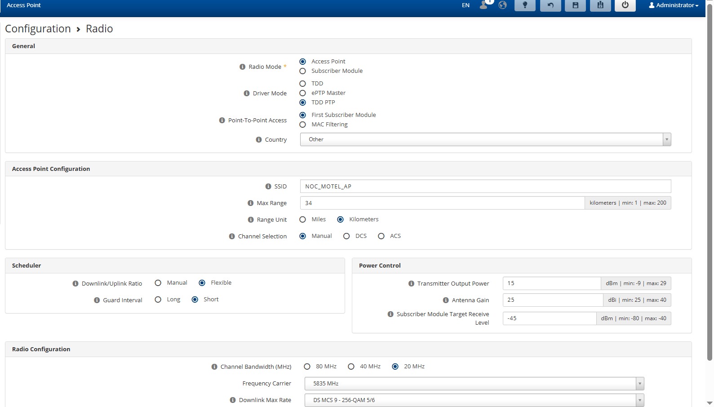Viewport: 714px width, 407px height.
Task: Choose ePTP Master driver mode
Action: tap(303, 93)
